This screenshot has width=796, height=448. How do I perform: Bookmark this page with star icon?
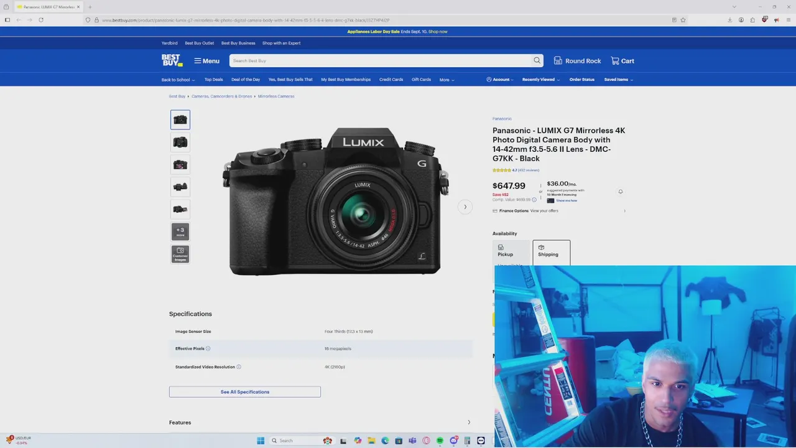click(683, 20)
